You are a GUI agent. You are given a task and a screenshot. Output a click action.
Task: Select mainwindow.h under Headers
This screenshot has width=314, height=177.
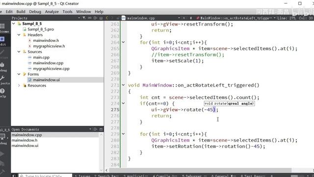(46, 40)
